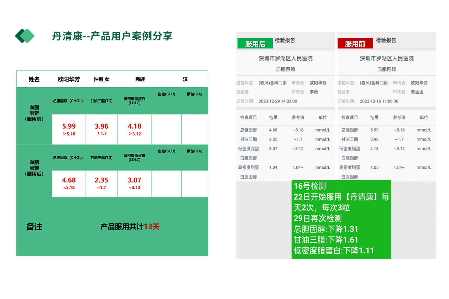Click 检查项目 header in the 服用后 report
449x299 pixels.
pos(248,118)
